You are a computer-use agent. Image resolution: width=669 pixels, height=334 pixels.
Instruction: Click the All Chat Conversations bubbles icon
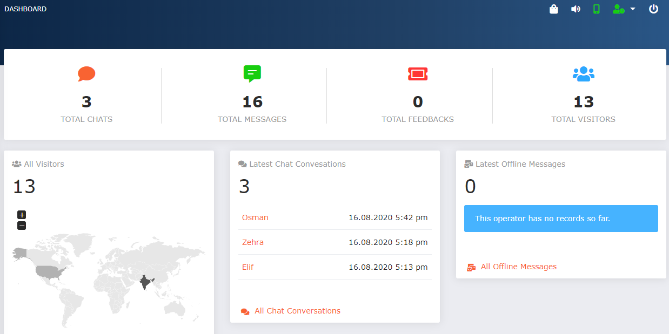click(245, 311)
